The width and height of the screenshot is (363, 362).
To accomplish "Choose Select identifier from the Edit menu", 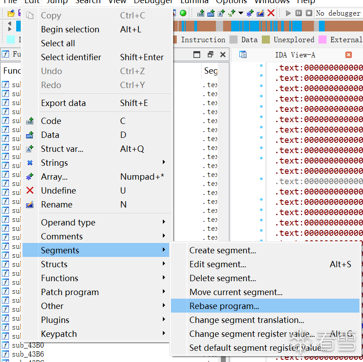I will click(97, 57).
